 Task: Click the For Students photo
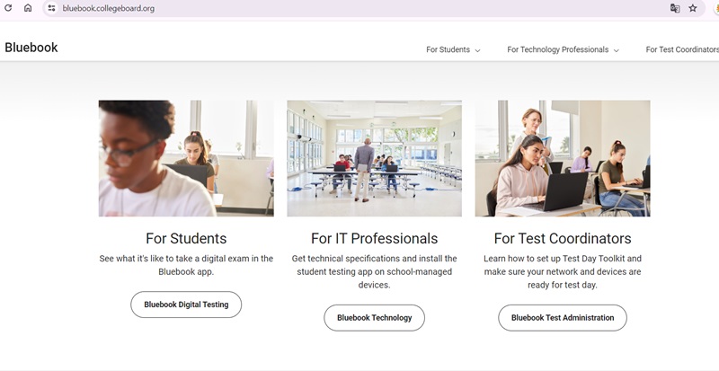(x=186, y=158)
